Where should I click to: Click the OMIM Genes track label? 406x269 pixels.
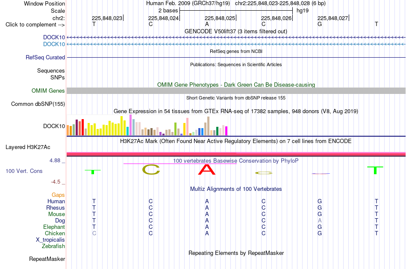(48, 91)
